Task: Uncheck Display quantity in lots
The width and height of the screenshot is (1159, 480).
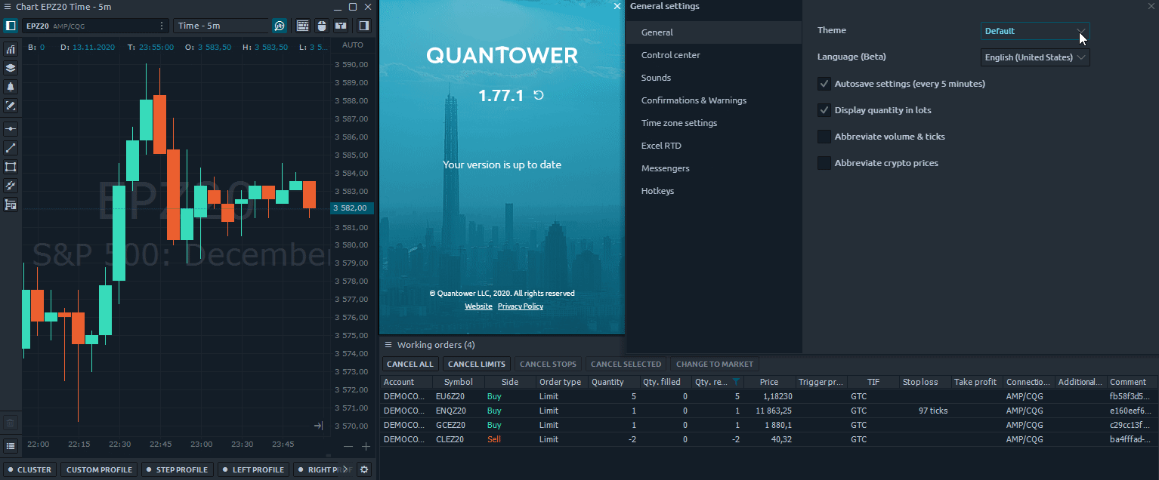Action: coord(824,110)
